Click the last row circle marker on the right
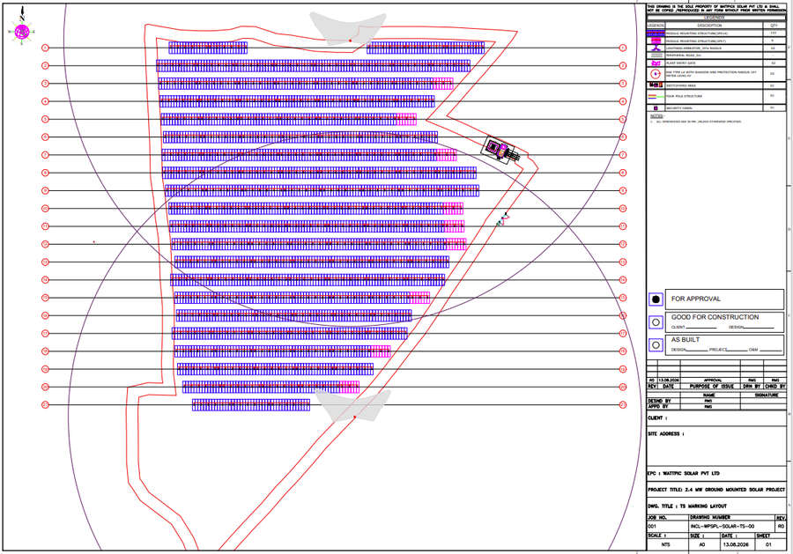 [x=623, y=404]
